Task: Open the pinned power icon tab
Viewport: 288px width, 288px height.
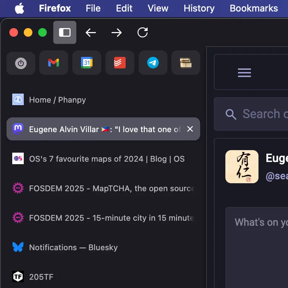Action: [x=21, y=63]
